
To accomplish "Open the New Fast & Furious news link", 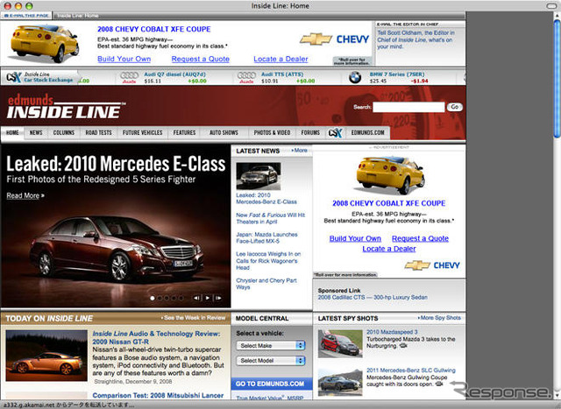I will click(271, 218).
